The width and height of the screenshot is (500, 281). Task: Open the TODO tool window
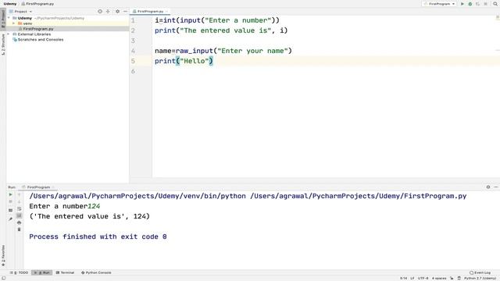point(19,272)
